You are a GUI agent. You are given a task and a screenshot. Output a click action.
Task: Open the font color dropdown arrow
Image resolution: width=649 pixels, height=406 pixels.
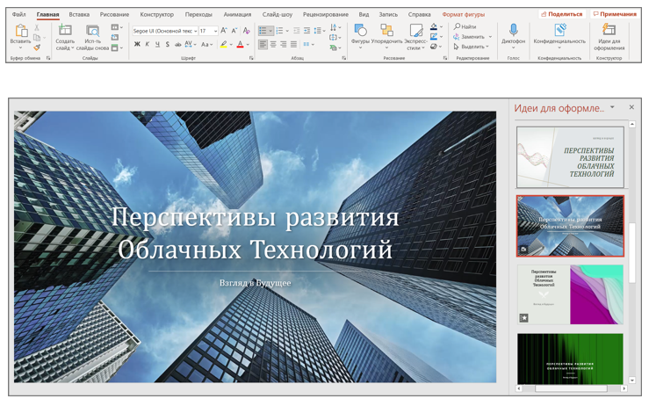coord(248,44)
